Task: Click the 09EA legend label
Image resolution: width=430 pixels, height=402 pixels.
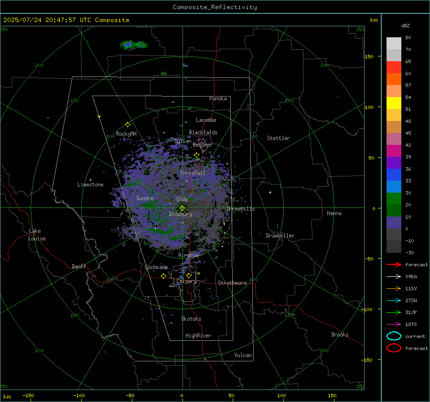Action: [x=411, y=277]
